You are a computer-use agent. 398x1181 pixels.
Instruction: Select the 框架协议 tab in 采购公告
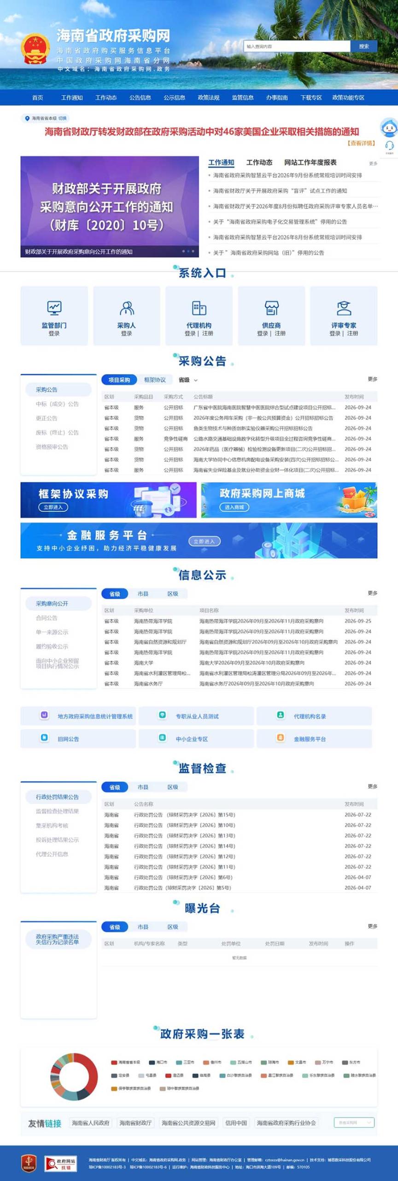155,380
